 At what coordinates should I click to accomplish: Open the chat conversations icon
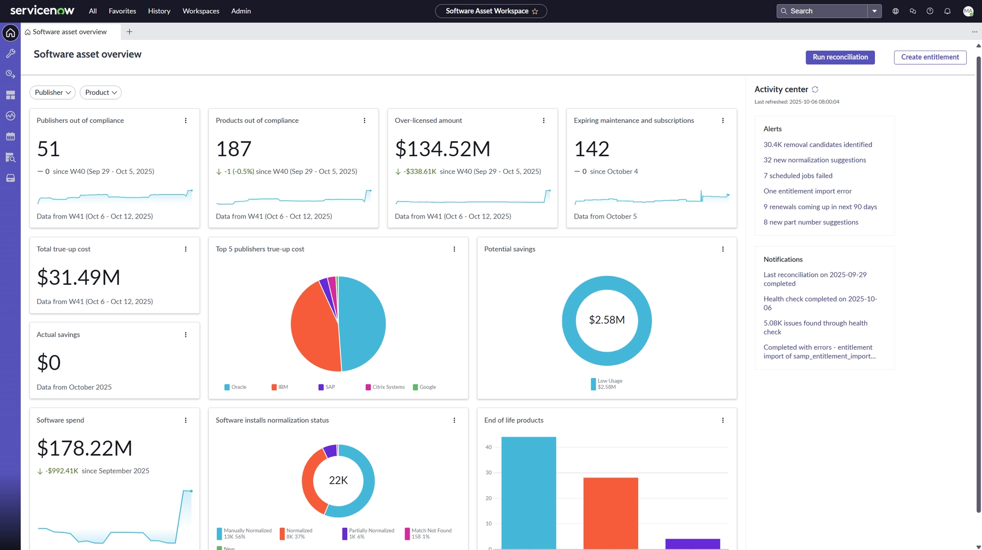tap(913, 11)
